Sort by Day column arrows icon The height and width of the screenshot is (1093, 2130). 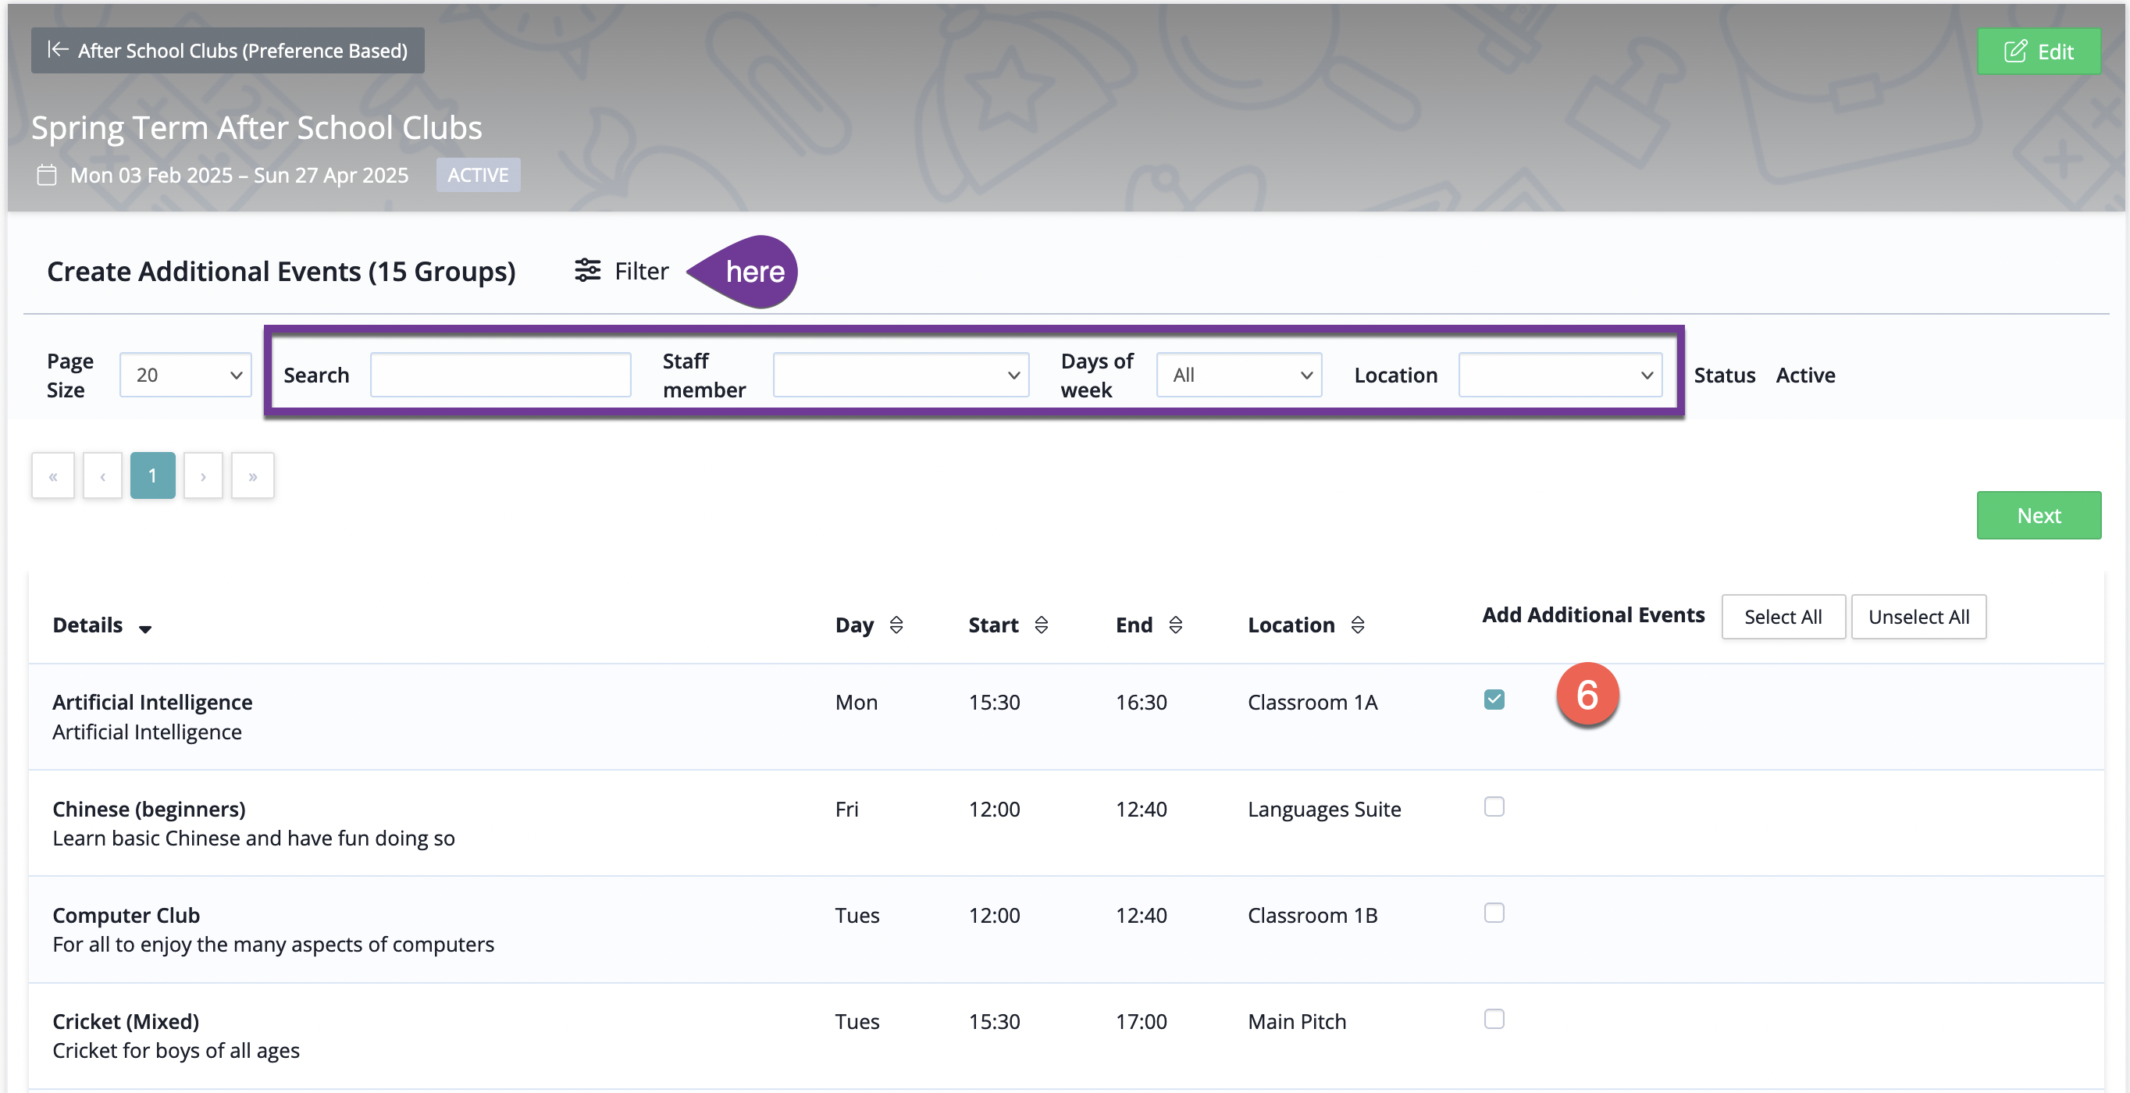tap(896, 625)
